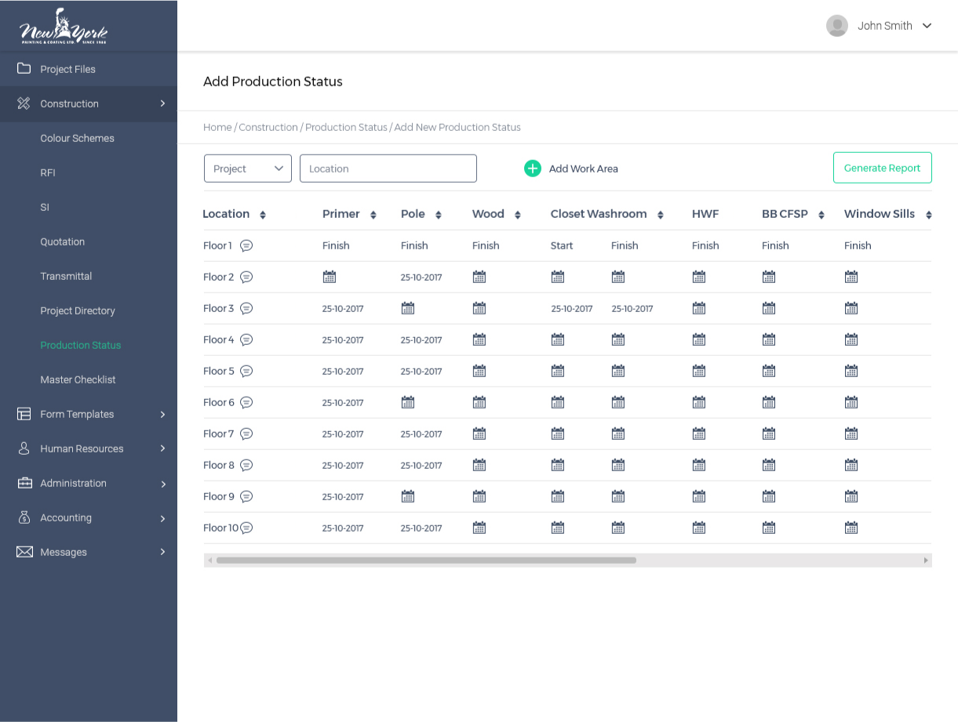
Task: Open the Project dropdown
Action: [x=247, y=168]
